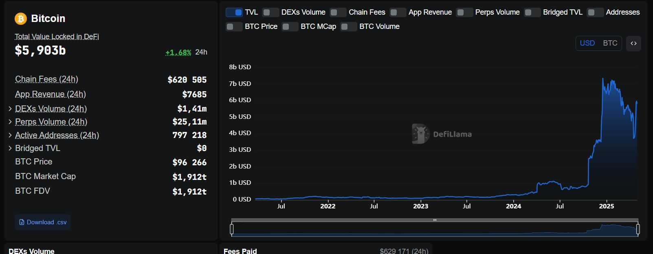The height and width of the screenshot is (254, 653).
Task: Switch chart denomination to BTC
Action: (x=610, y=43)
